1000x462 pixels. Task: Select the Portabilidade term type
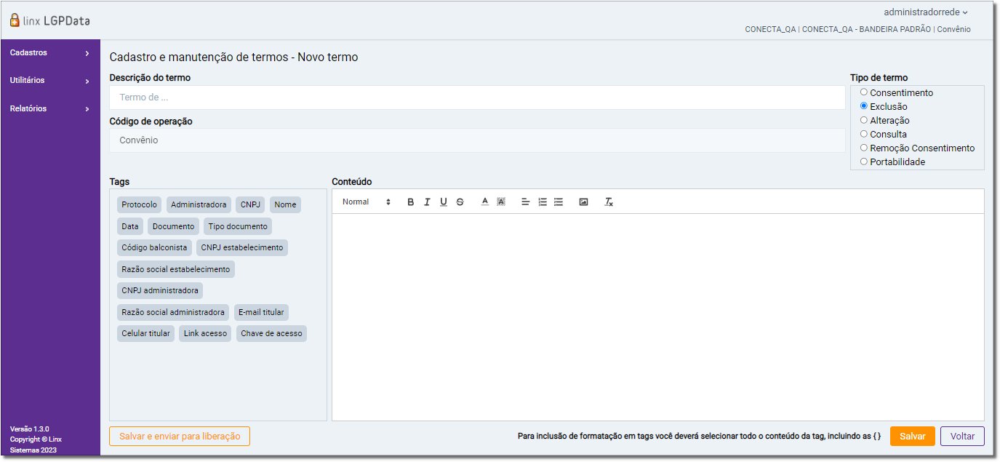tap(864, 162)
